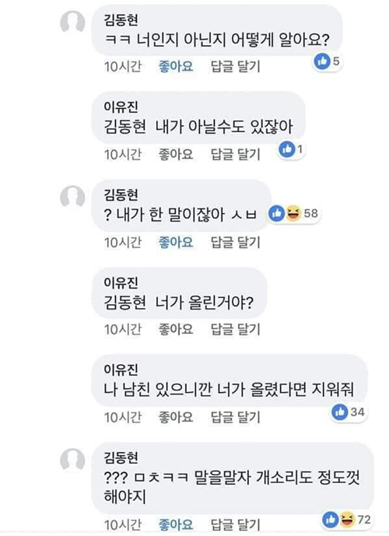The image size is (389, 536).
Task: Toggle 좋아요 under '내가 아닐수도 있잖아' comment
Action: click(x=176, y=154)
